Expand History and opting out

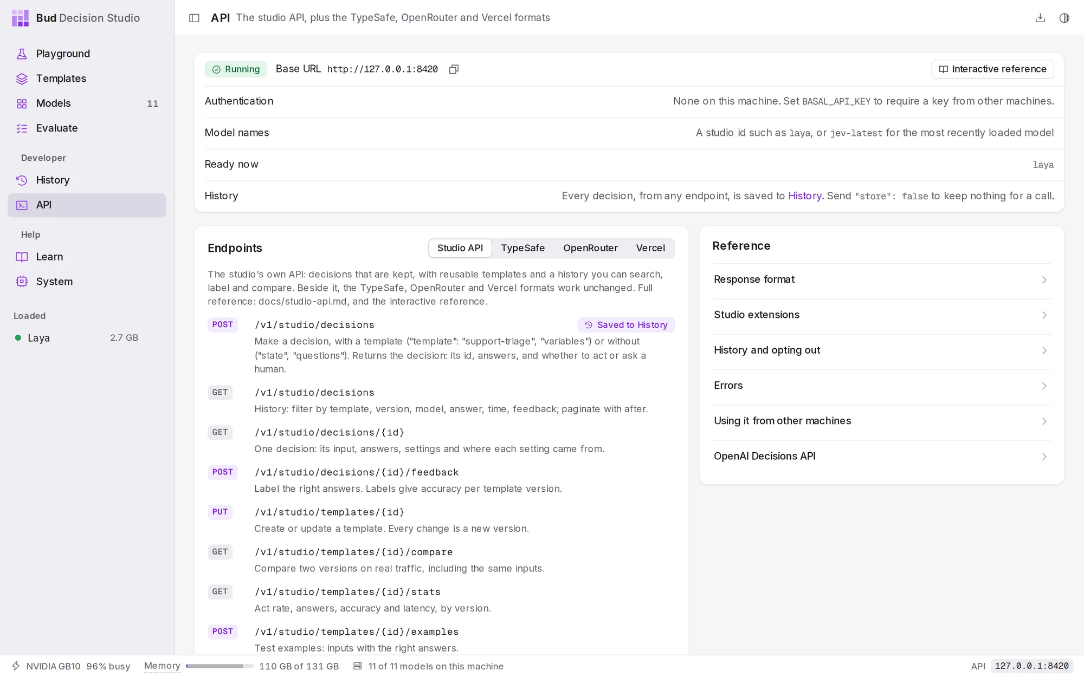click(x=882, y=350)
